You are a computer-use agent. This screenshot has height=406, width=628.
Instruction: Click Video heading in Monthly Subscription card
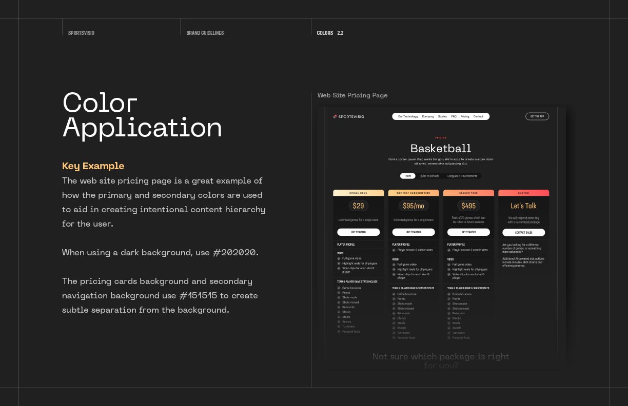pos(396,259)
